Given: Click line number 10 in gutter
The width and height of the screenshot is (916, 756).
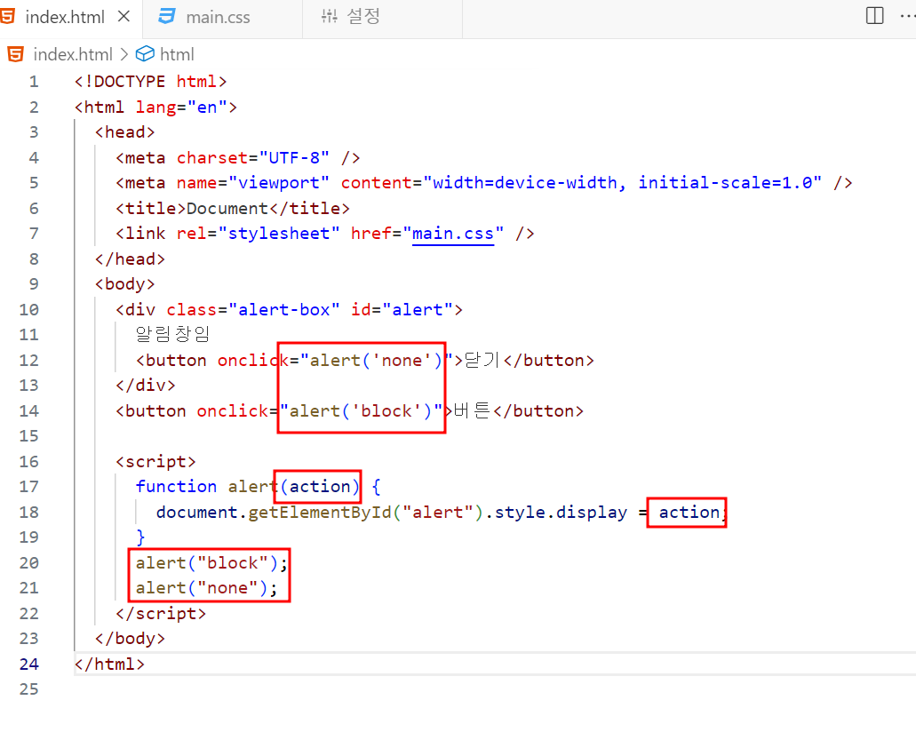Looking at the screenshot, I should point(29,310).
